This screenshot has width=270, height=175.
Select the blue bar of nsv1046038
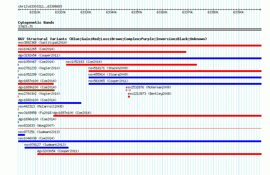coord(140,141)
